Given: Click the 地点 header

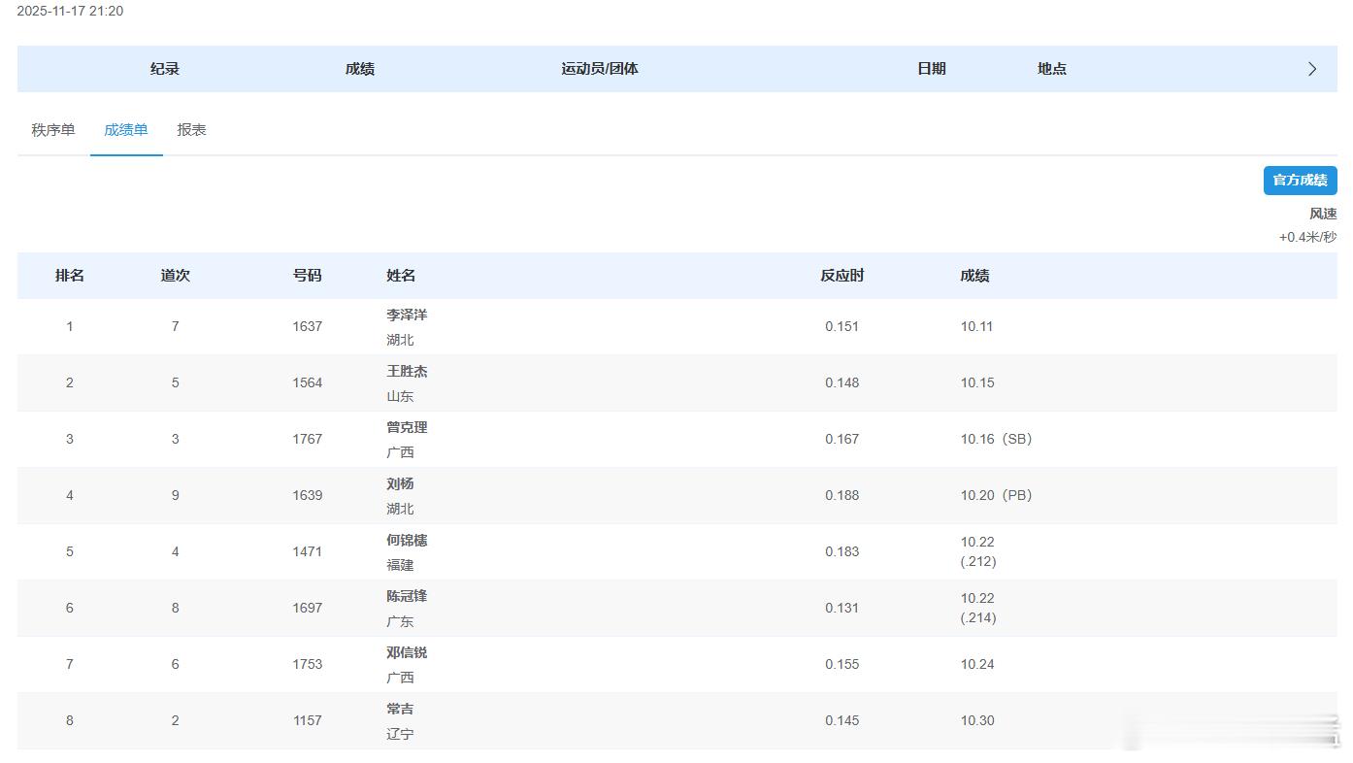Looking at the screenshot, I should pos(1052,69).
